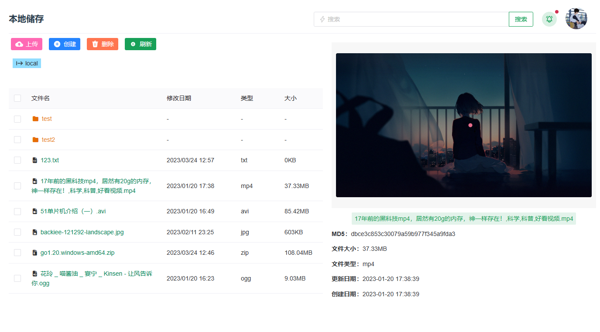This screenshot has width=600, height=332.
Task: Click the trash icon in 删除 button
Action: [95, 44]
